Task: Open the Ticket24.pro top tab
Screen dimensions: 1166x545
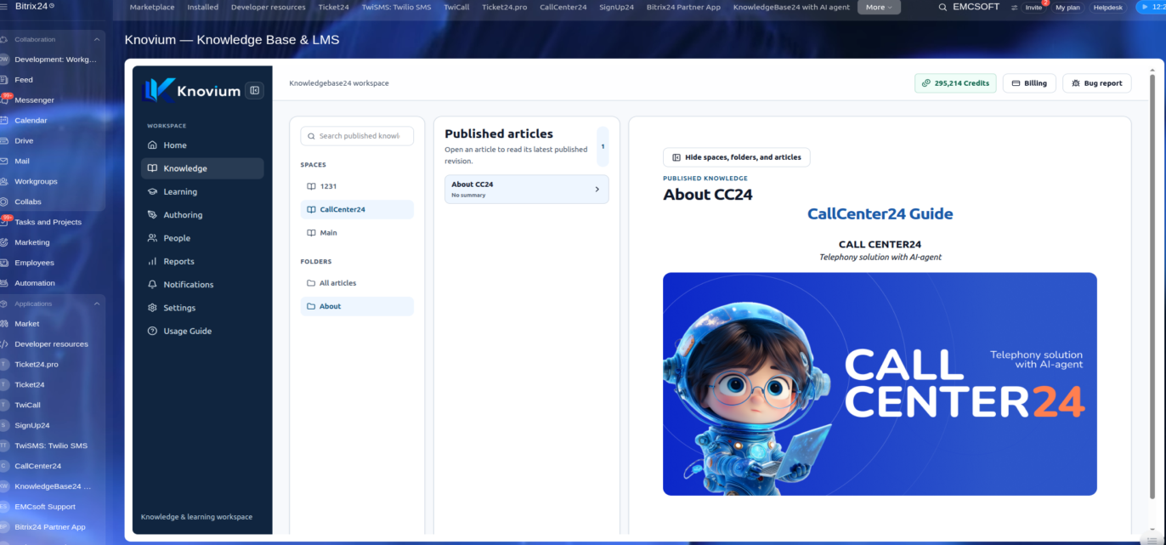Action: (x=505, y=7)
